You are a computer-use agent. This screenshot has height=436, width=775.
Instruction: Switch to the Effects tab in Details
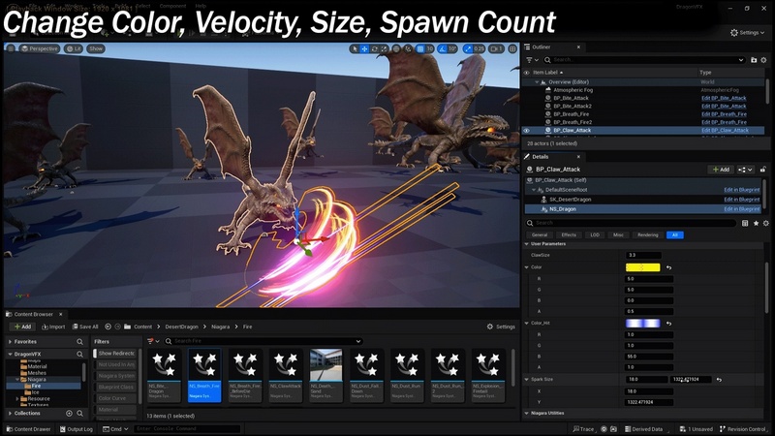pos(569,234)
